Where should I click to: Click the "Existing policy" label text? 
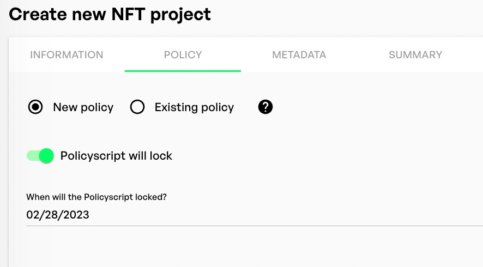click(194, 107)
